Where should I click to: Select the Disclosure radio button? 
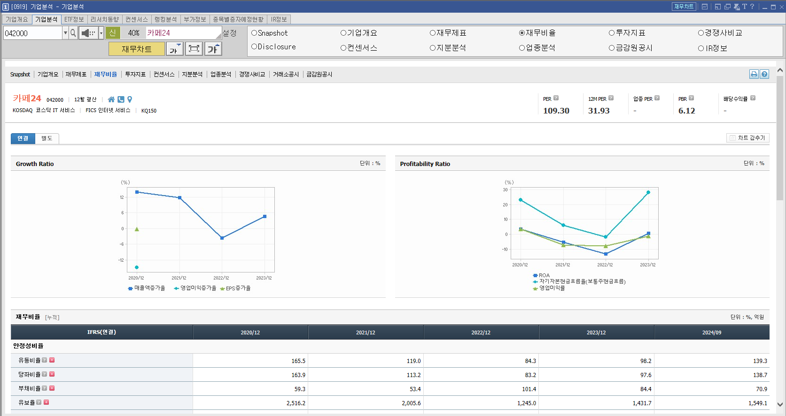click(254, 46)
